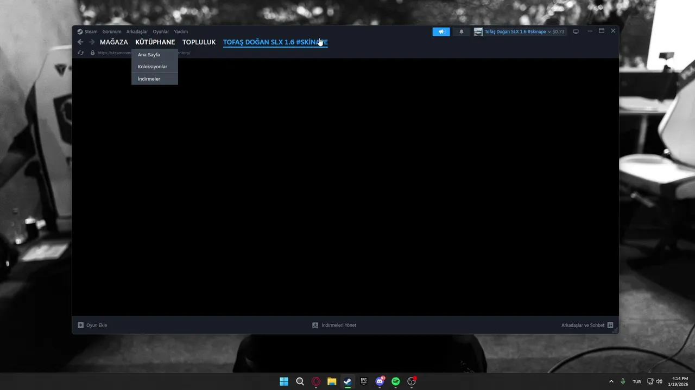Click the Steam taskbar icon
Image resolution: width=695 pixels, height=390 pixels.
click(347, 381)
